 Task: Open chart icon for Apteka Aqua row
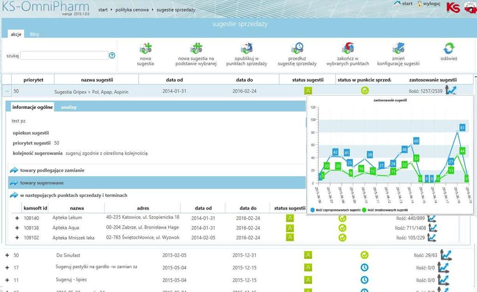click(433, 228)
